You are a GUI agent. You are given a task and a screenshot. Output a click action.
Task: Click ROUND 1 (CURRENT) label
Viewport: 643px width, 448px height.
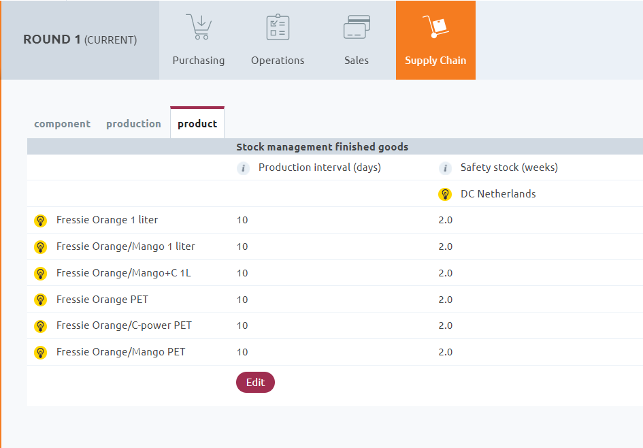[x=79, y=39]
